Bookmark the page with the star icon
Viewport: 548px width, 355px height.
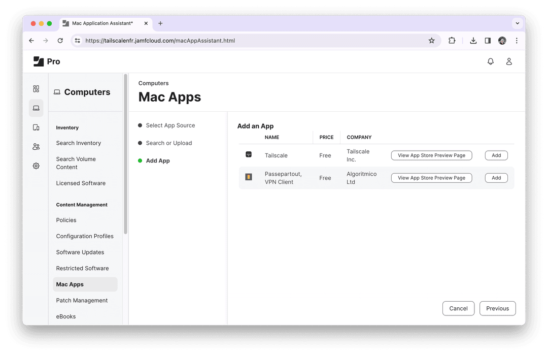(432, 40)
